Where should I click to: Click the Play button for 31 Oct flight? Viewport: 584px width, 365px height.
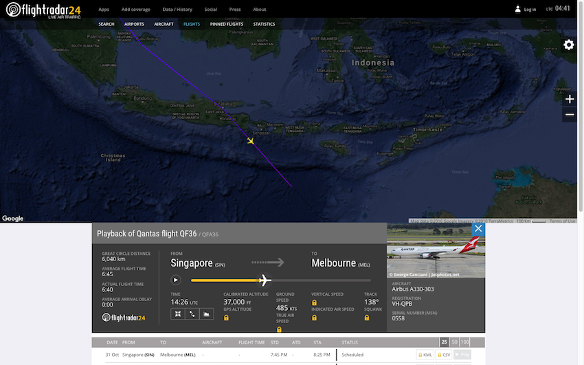tap(462, 355)
